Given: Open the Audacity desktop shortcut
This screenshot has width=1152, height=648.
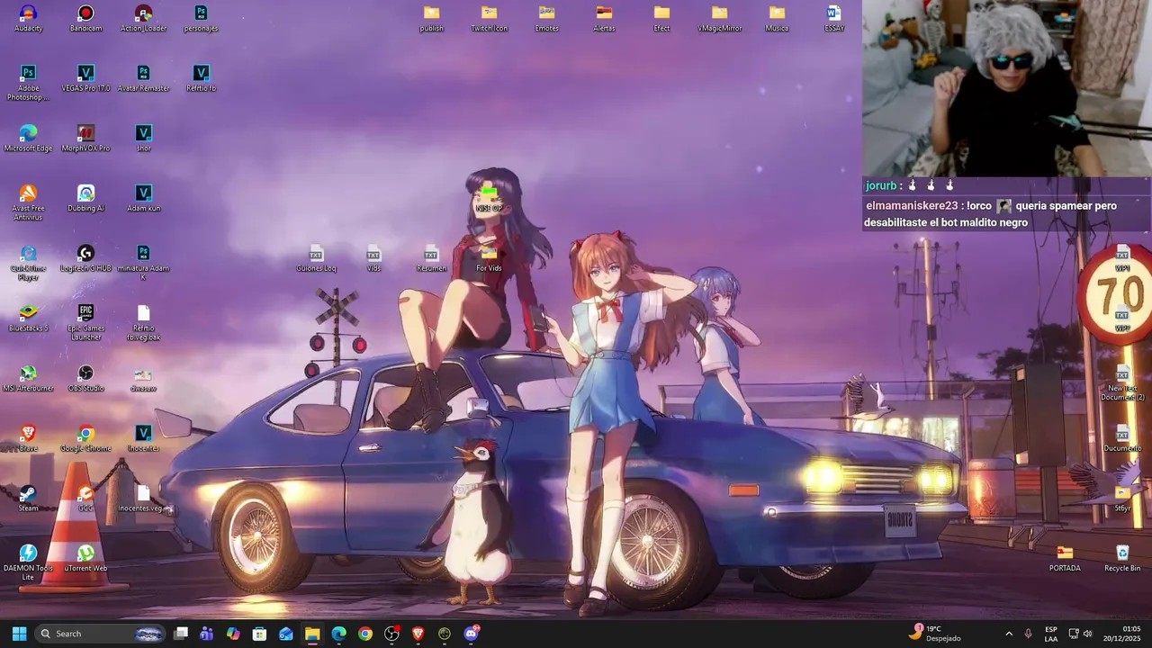Looking at the screenshot, I should pyautogui.click(x=28, y=19).
